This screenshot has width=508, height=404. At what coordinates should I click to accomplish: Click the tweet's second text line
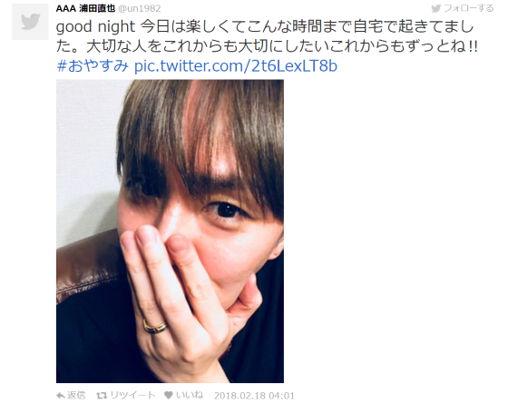click(x=267, y=46)
